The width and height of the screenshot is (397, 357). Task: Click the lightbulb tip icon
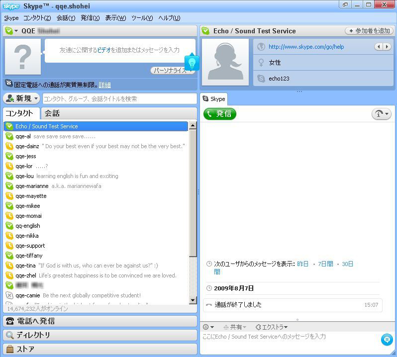click(192, 63)
